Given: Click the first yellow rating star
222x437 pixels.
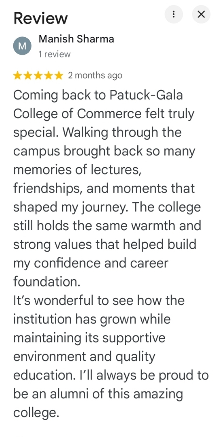Looking at the screenshot, I should [x=17, y=76].
